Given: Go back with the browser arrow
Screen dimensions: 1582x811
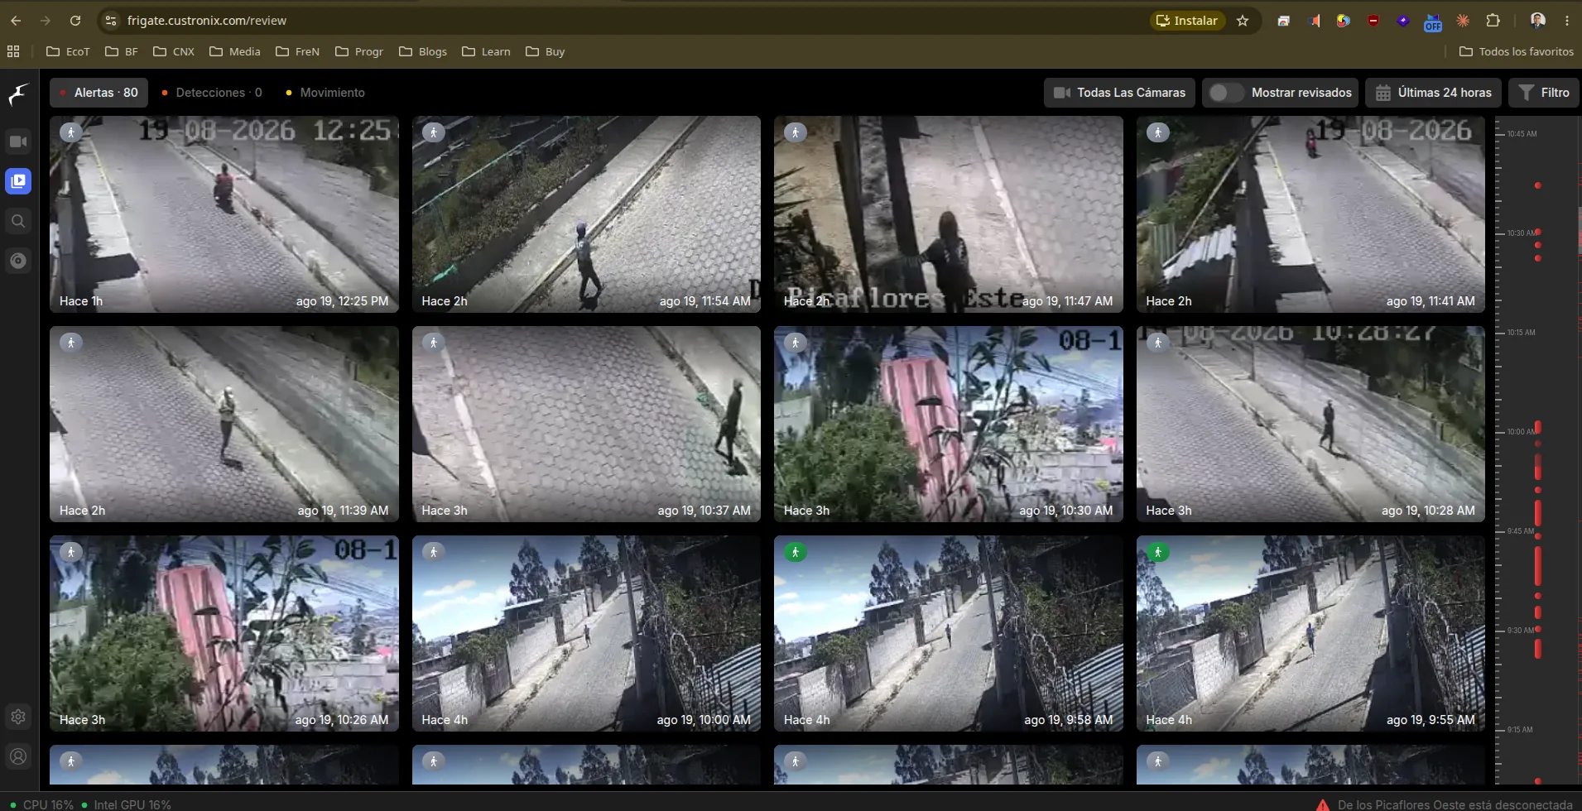Looking at the screenshot, I should (16, 21).
